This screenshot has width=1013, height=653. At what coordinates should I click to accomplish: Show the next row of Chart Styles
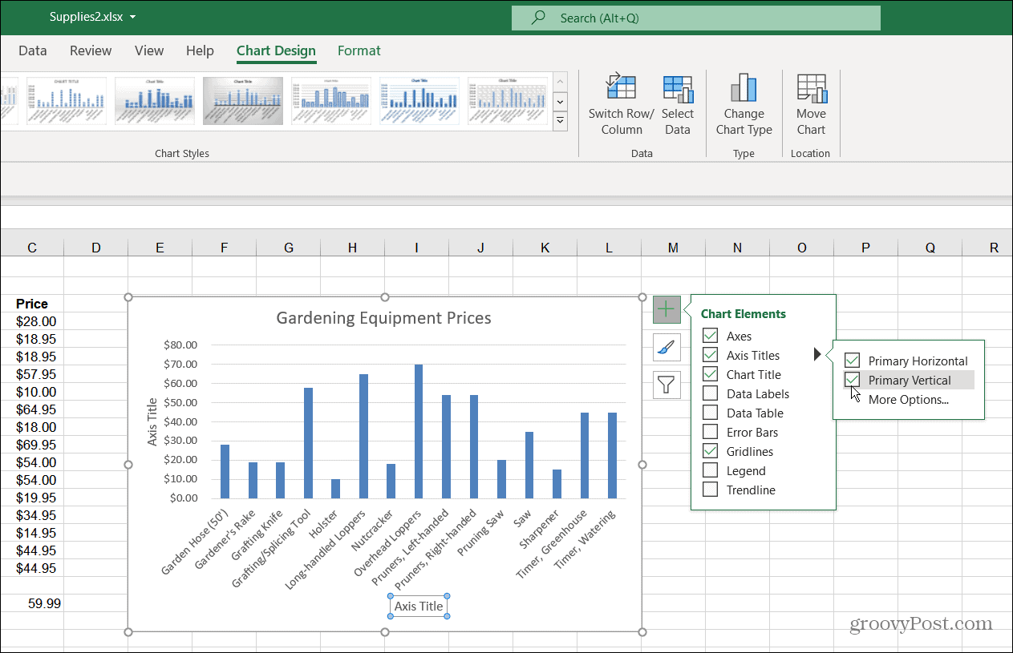[561, 102]
